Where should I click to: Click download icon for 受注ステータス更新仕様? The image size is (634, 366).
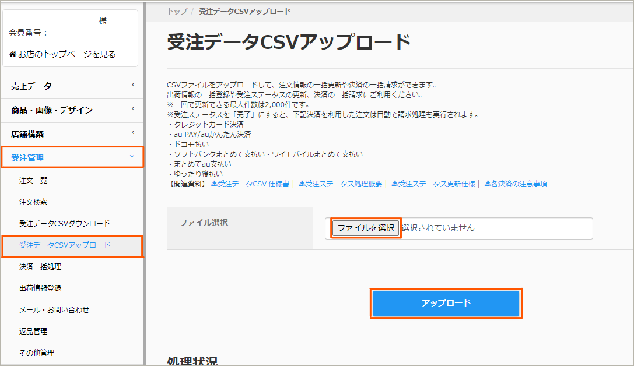[x=395, y=184]
